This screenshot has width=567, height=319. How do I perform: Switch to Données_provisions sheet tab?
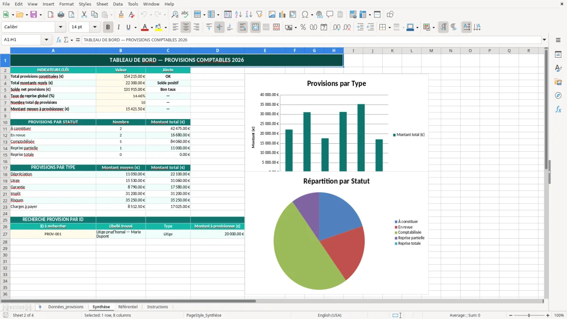click(x=66, y=307)
